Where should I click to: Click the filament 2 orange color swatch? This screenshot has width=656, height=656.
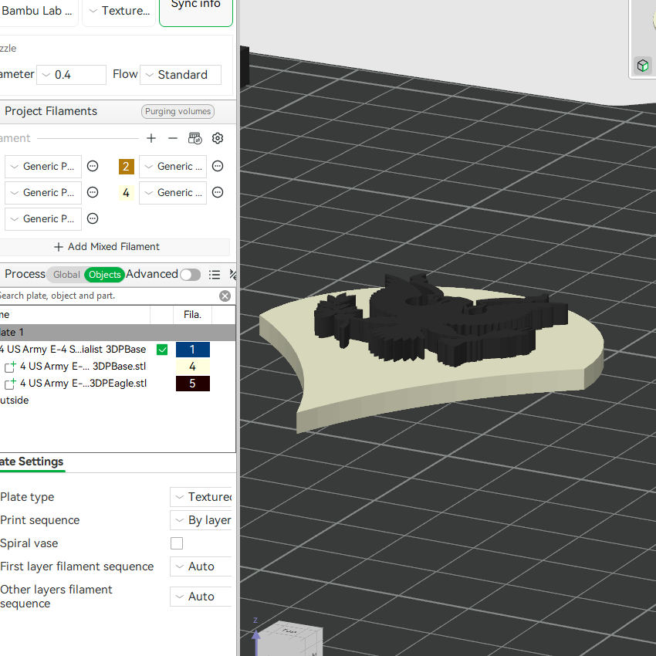click(127, 167)
